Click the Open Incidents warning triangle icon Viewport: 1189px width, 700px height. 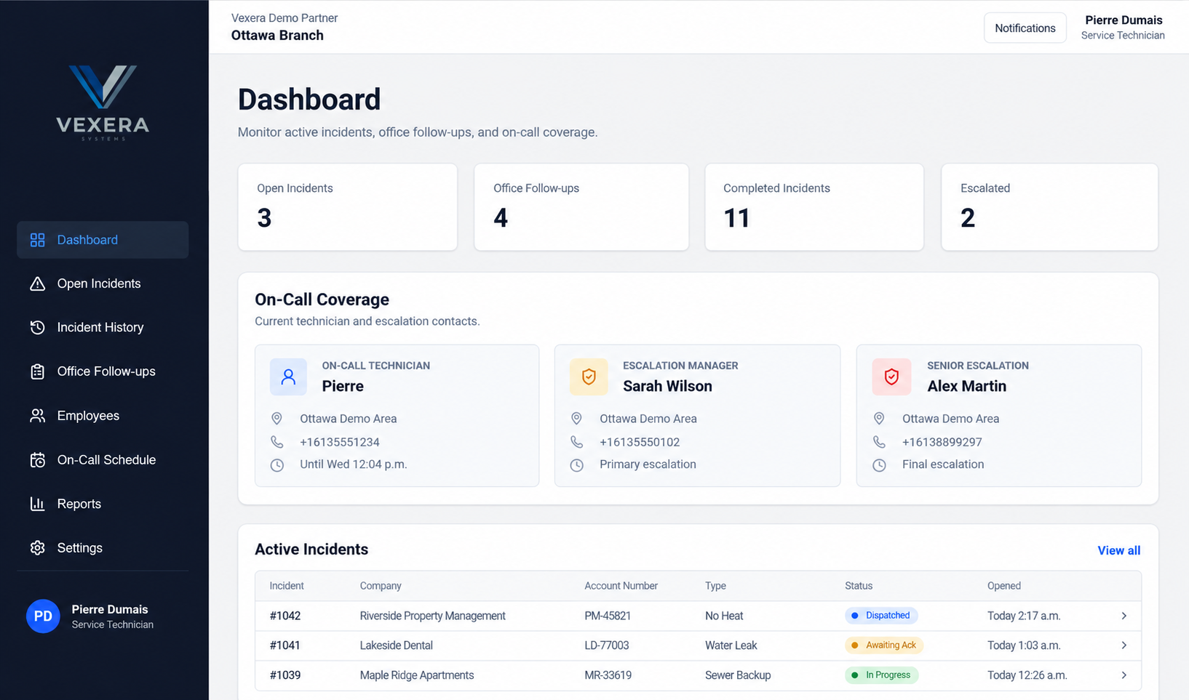(37, 283)
